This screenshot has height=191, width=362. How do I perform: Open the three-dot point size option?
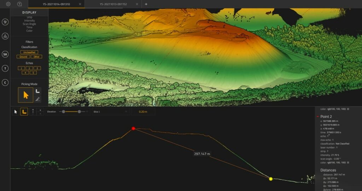(x=33, y=112)
